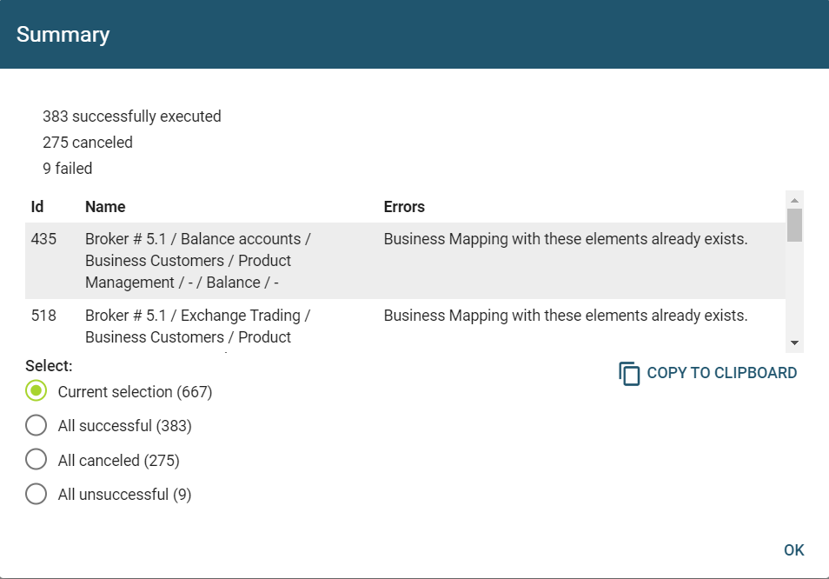The image size is (829, 579).
Task: Click the "9 failed" status line
Action: pos(67,169)
